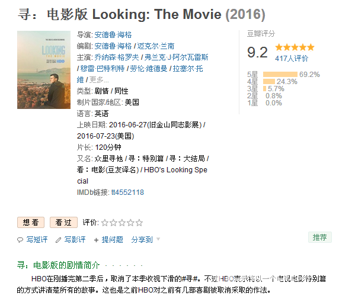The height and width of the screenshot is (305, 339).
Task: Click the green 推荐 button
Action: click(x=320, y=237)
